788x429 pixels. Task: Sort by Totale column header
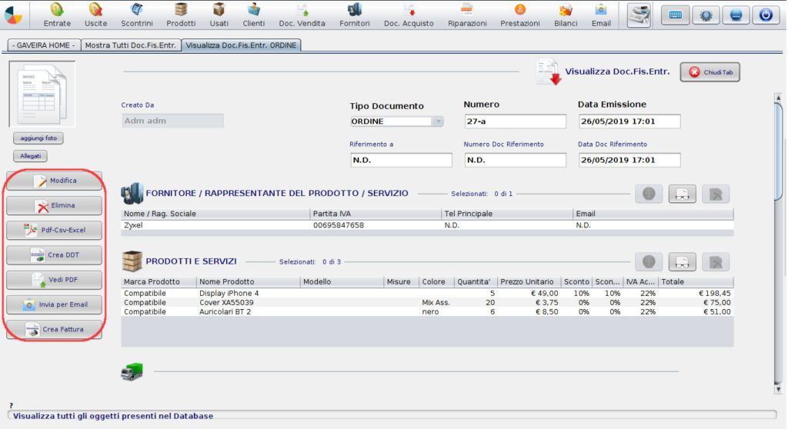696,282
